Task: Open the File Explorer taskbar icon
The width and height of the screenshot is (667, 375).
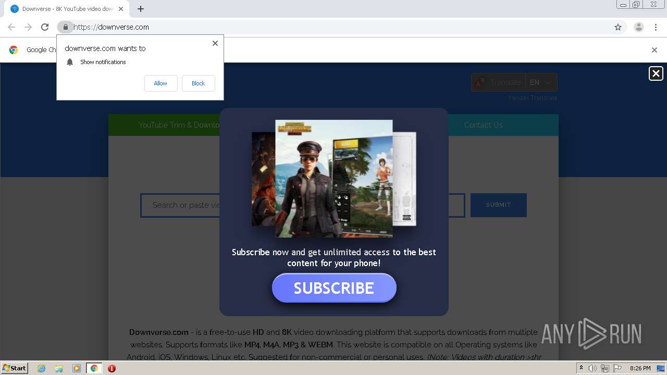Action: pyautogui.click(x=59, y=368)
